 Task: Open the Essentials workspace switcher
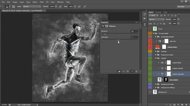click(x=183, y=6)
